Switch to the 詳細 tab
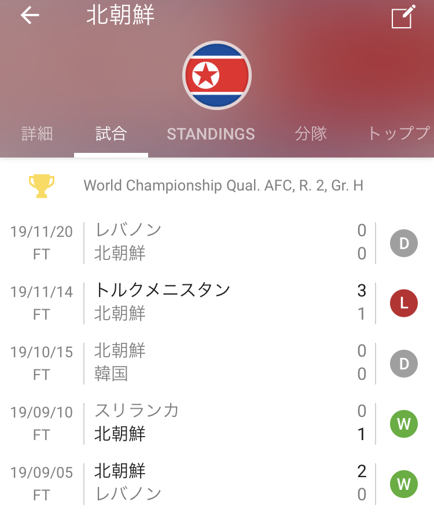This screenshot has height=520, width=434. pos(37,134)
